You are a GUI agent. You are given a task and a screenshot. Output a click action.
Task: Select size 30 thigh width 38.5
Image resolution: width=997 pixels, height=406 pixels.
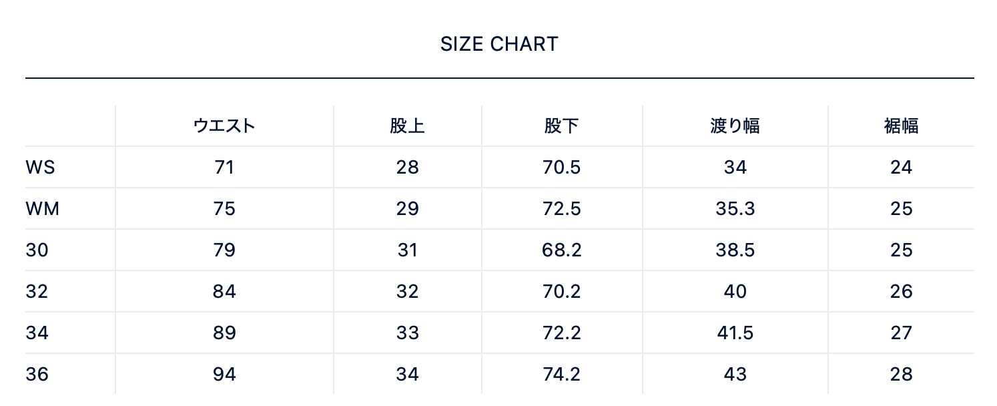[x=735, y=250]
